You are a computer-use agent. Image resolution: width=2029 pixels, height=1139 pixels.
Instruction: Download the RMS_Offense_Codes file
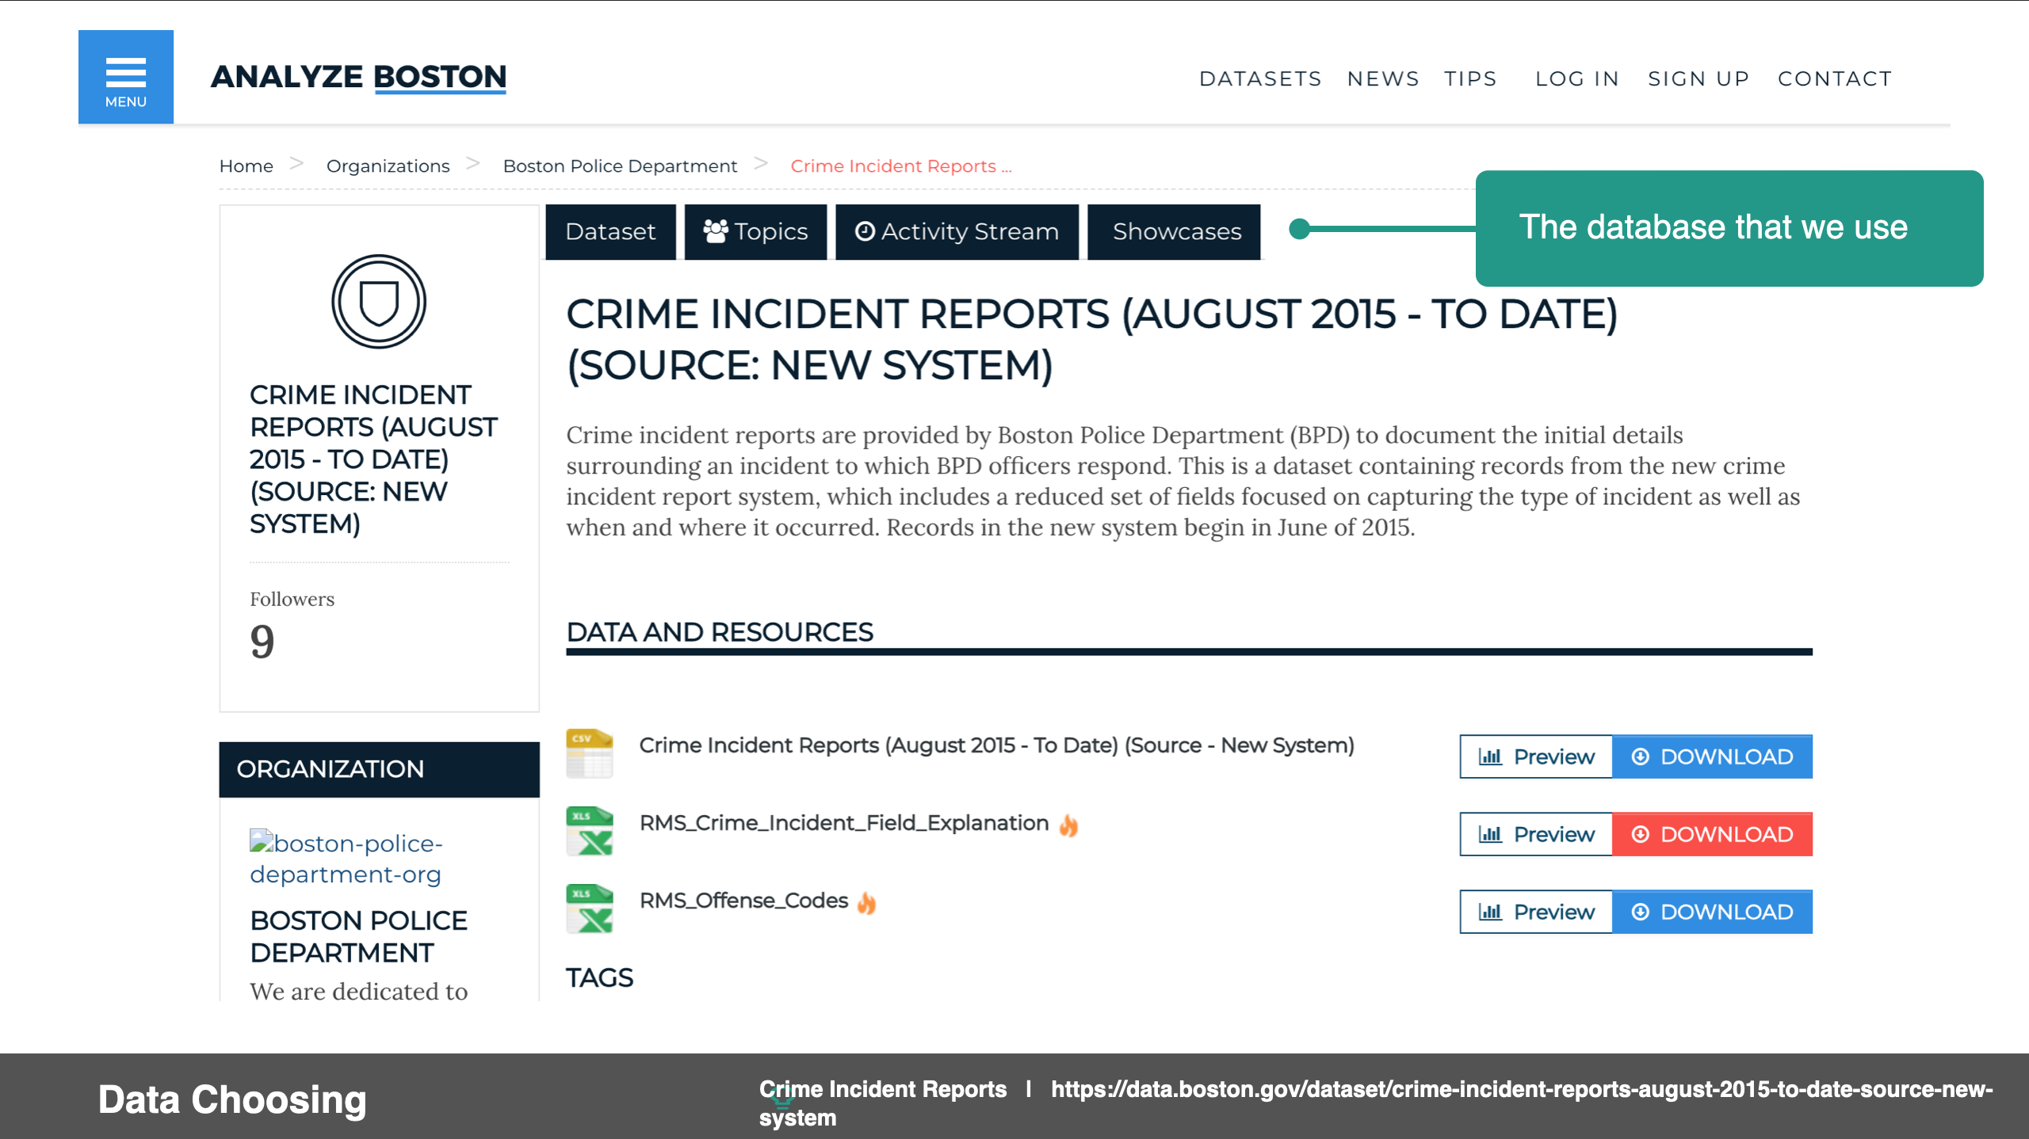1712,912
